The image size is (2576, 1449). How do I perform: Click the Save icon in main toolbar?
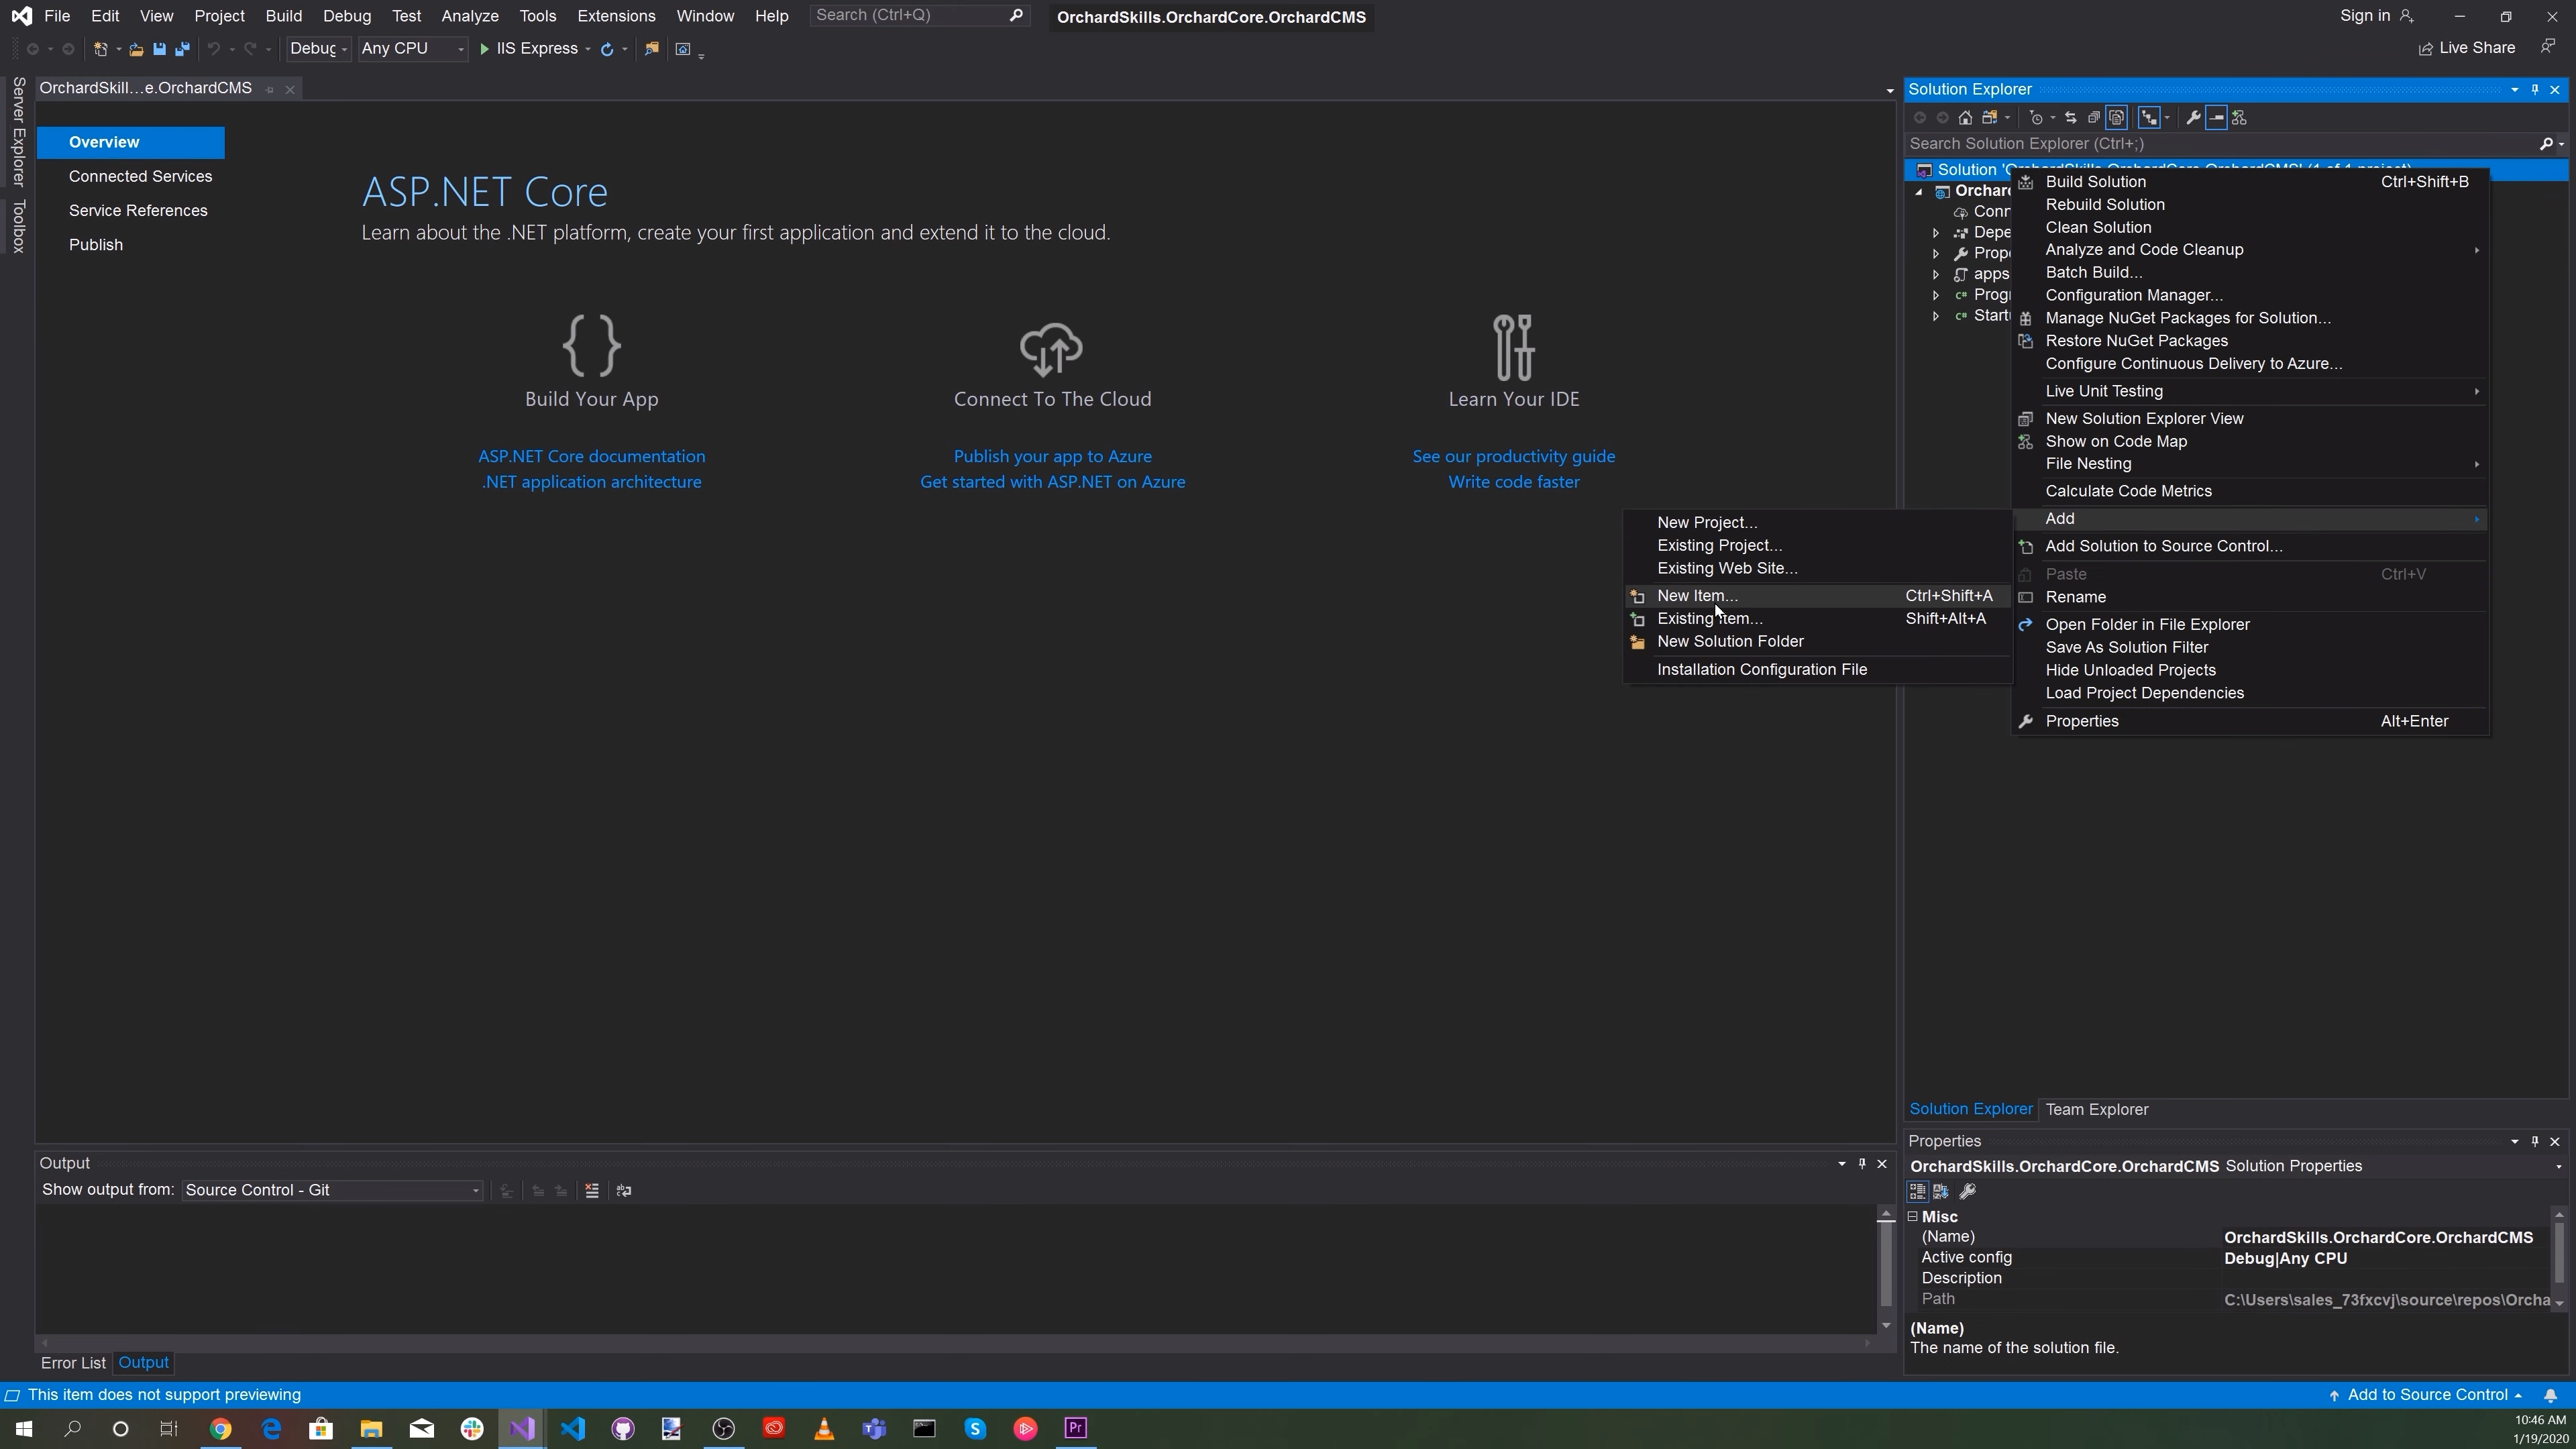click(159, 49)
